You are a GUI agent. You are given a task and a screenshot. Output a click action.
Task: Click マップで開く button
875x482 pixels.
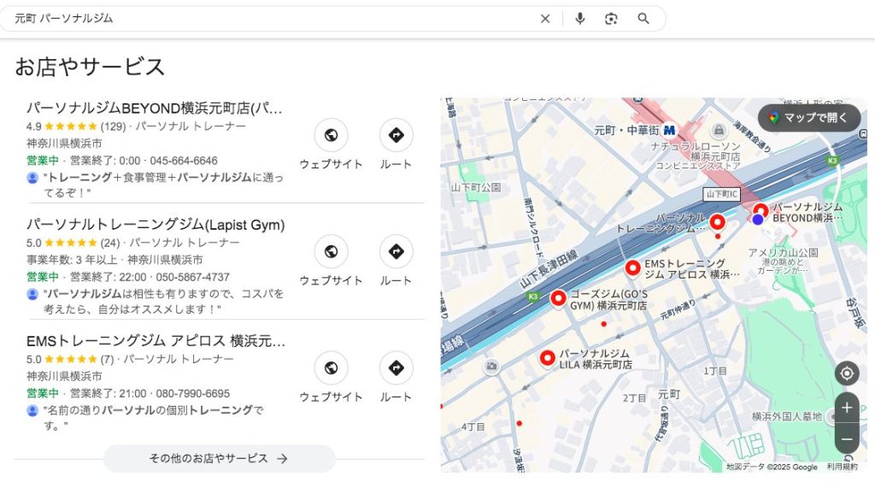[x=808, y=118]
